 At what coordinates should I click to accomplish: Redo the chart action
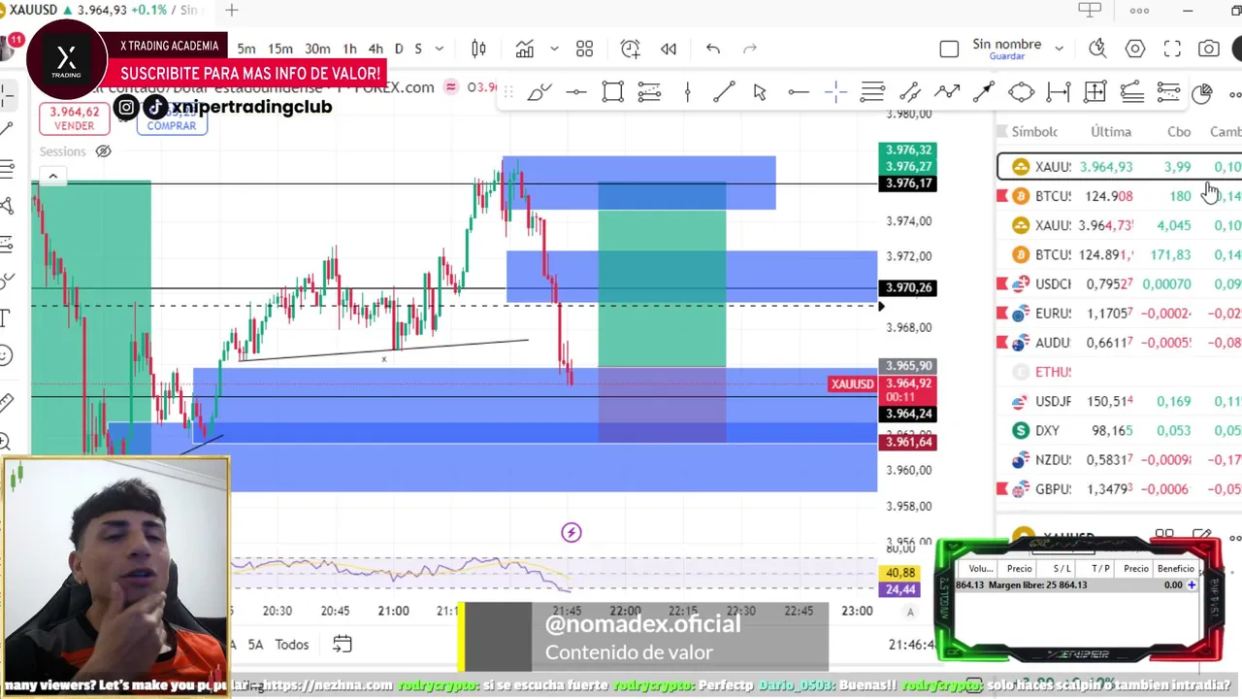(x=749, y=49)
